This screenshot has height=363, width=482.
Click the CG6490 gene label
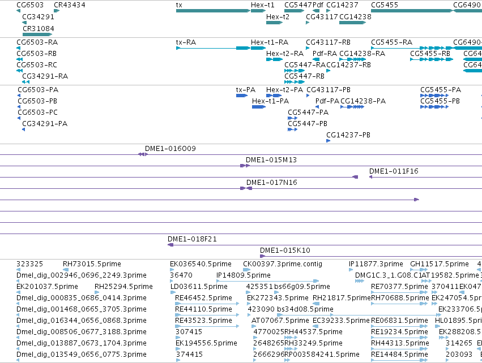(467, 5)
